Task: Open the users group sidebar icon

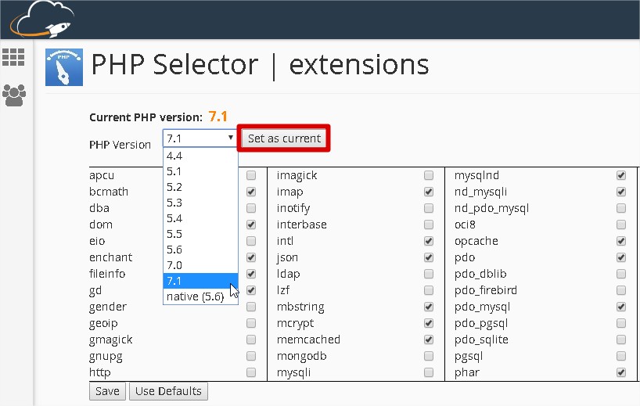Action: coord(13,95)
